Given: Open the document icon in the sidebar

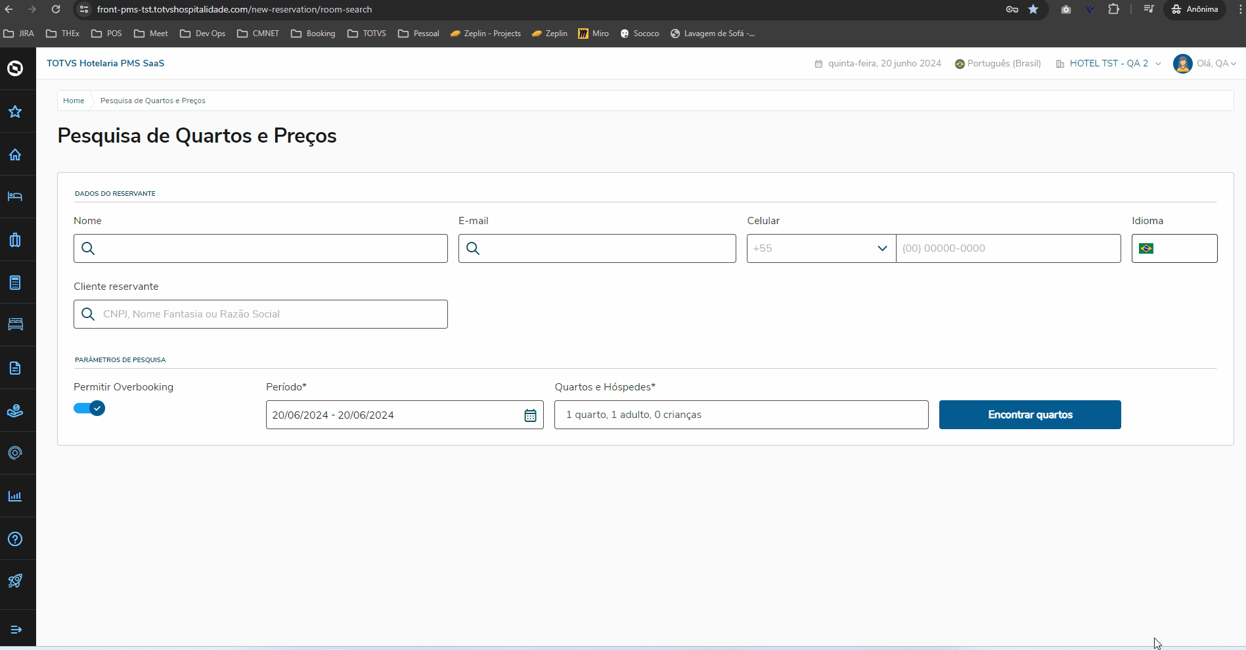Looking at the screenshot, I should click(15, 368).
